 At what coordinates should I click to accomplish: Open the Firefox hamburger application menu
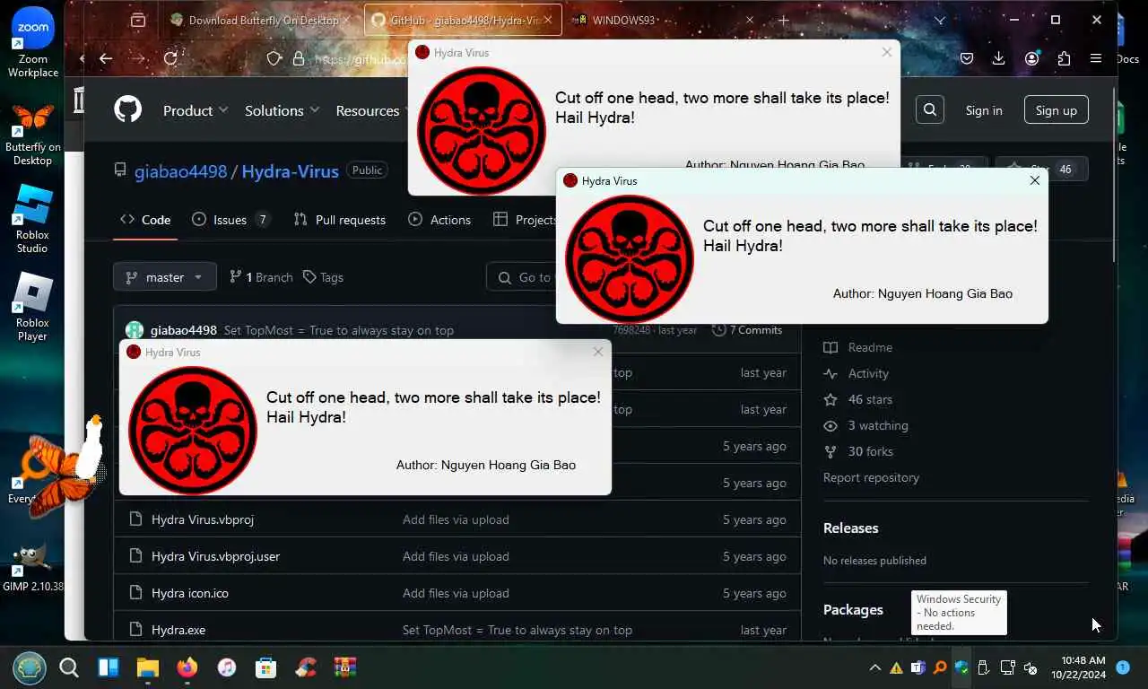coord(1096,58)
